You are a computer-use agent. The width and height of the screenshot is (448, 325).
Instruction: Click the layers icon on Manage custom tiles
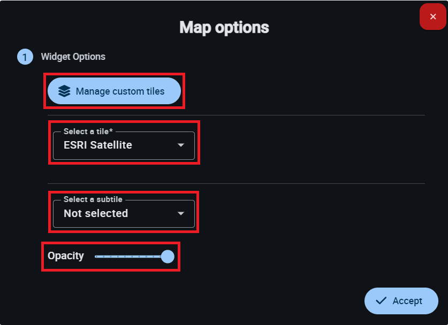(64, 91)
